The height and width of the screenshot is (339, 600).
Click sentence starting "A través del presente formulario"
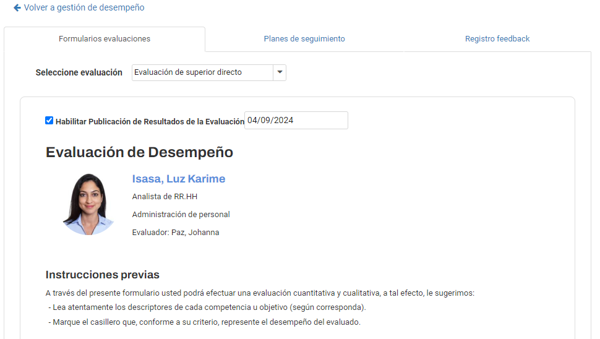click(260, 293)
